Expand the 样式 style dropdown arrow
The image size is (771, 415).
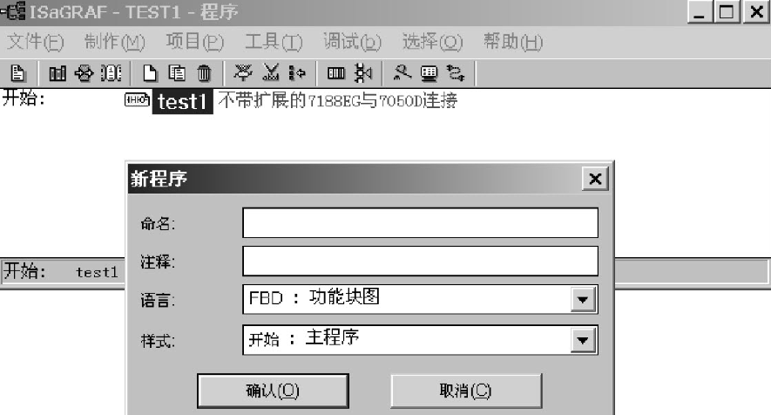[x=583, y=340]
